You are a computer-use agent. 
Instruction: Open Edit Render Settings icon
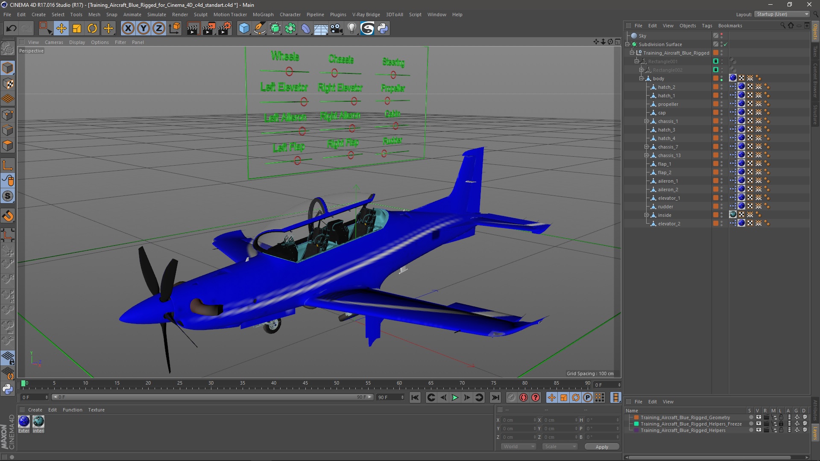(x=225, y=29)
